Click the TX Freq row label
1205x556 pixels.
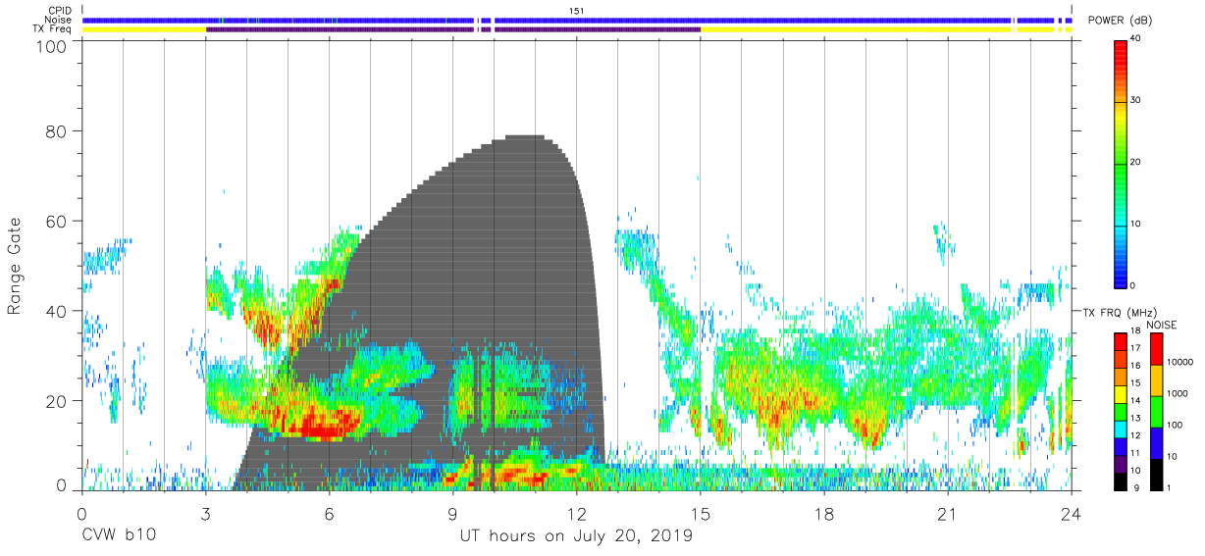pos(54,29)
